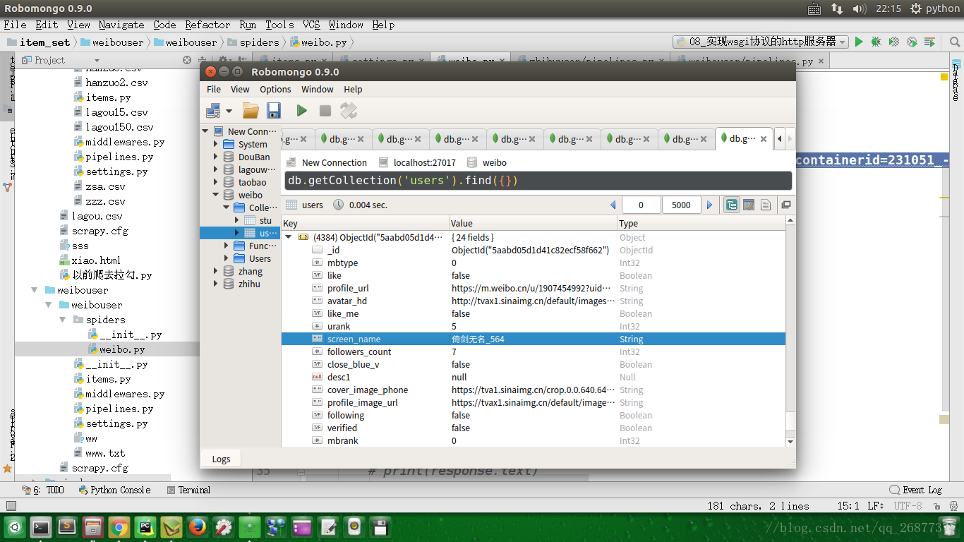
Task: Select the Users folder in weibo database
Action: tap(260, 258)
